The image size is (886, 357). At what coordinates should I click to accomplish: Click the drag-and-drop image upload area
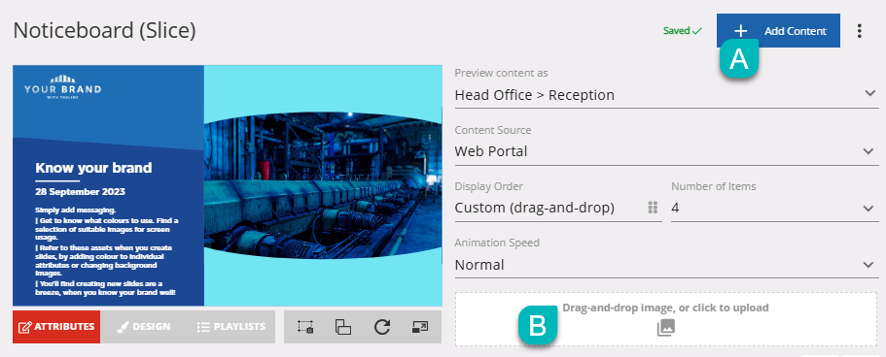pyautogui.click(x=667, y=318)
